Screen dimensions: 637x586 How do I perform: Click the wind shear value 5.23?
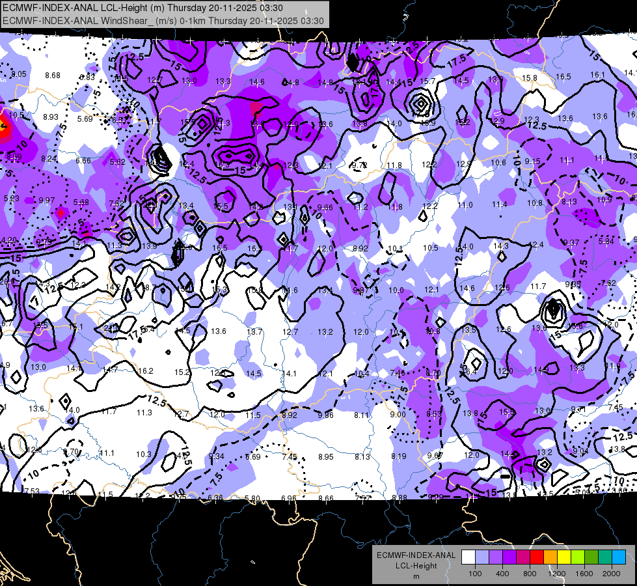[x=11, y=199]
